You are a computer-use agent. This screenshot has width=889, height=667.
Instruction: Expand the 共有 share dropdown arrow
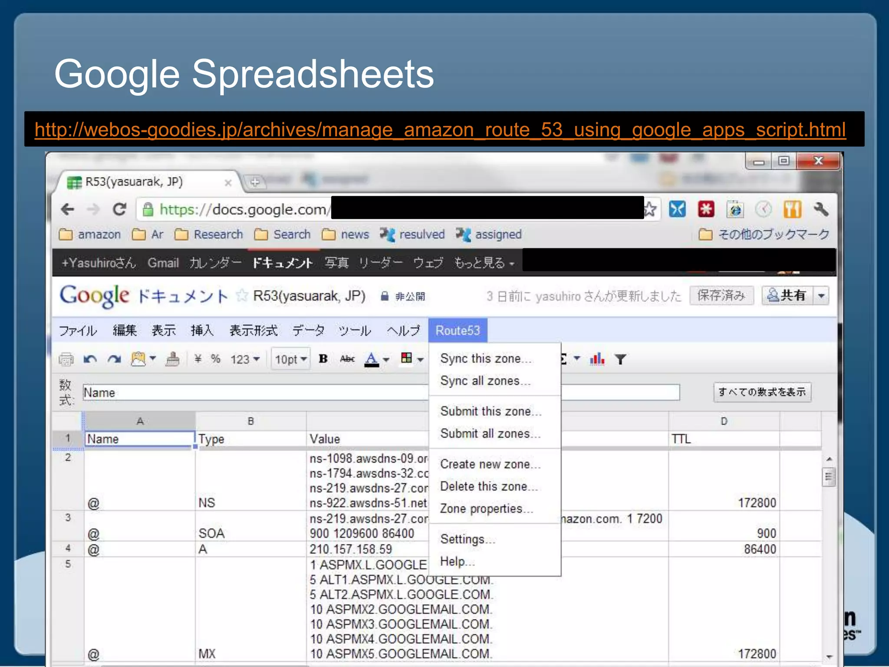tap(821, 296)
